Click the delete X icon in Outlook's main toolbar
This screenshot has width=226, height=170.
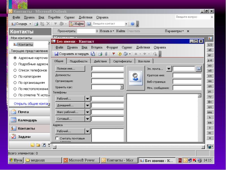click(48, 24)
